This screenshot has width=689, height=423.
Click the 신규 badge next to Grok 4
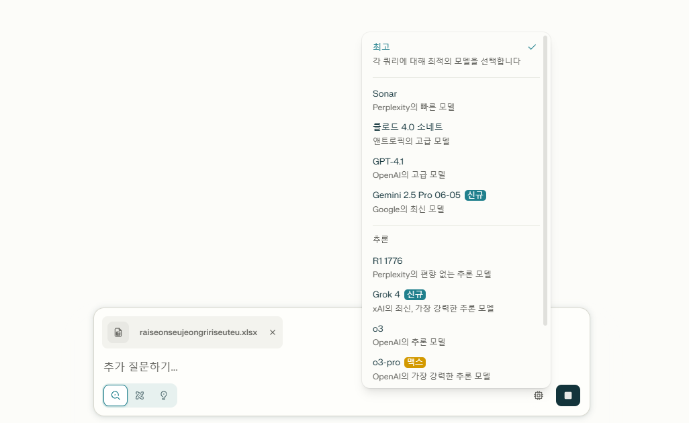[x=415, y=294]
